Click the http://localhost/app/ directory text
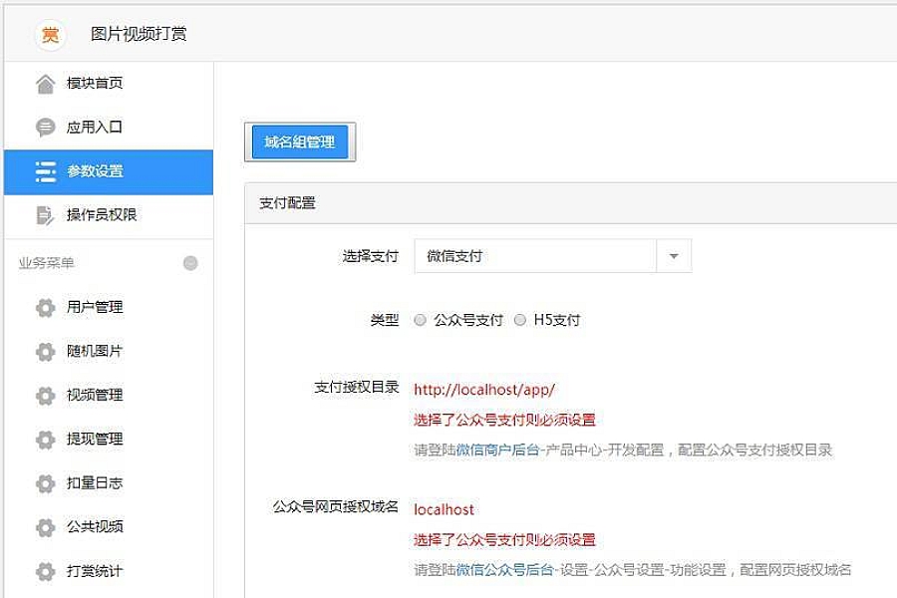 click(484, 390)
